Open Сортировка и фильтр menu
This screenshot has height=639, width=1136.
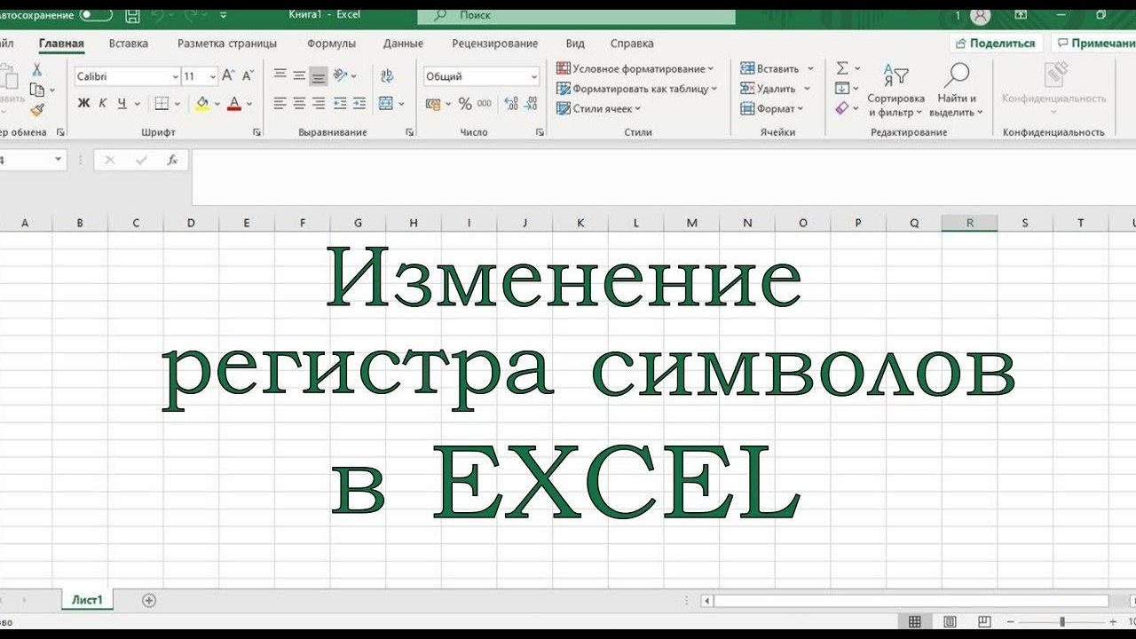coord(895,91)
